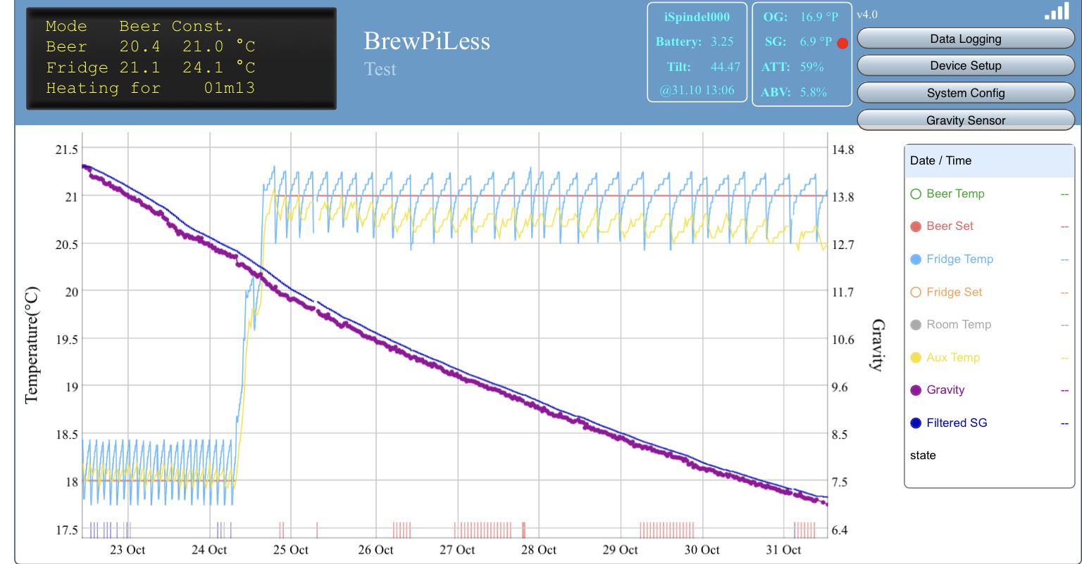
Task: Open the Data Logging page
Action: point(965,39)
